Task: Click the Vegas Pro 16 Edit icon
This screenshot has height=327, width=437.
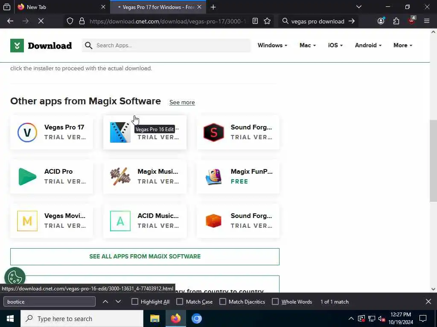Action: click(120, 132)
